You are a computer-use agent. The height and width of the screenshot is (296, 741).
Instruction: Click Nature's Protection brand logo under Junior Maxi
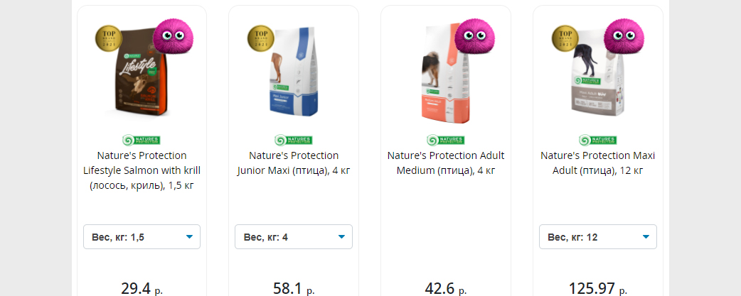pos(294,140)
